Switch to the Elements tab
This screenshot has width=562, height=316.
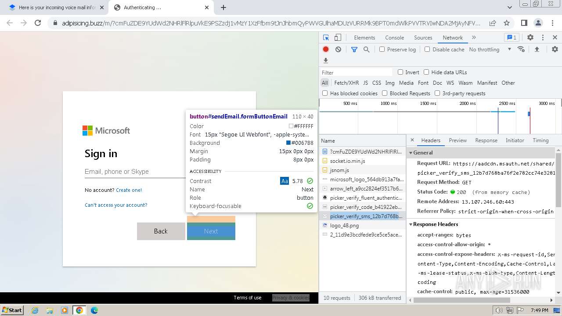point(364,38)
